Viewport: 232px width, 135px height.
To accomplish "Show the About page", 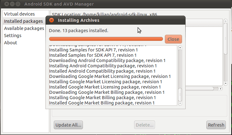I will point(11,43).
